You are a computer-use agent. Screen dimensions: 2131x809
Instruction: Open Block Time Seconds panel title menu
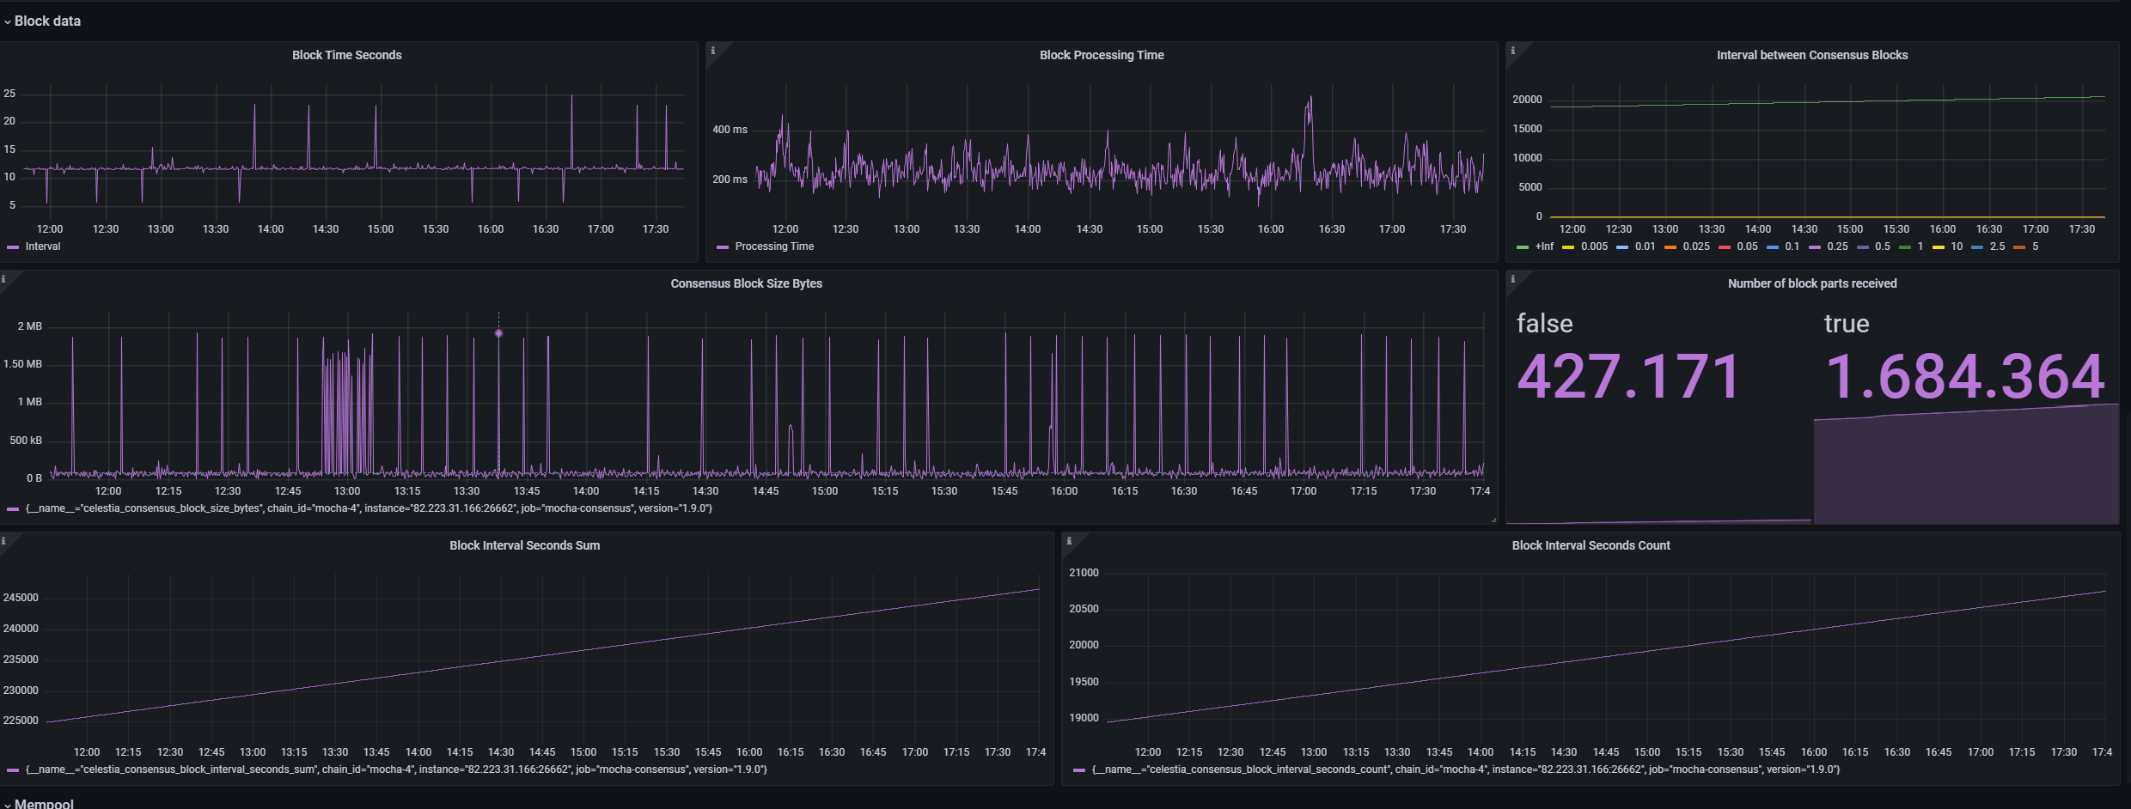click(347, 55)
